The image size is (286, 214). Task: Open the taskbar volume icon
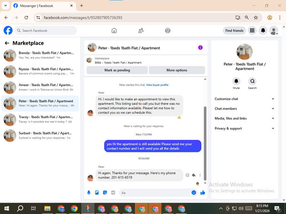(241, 208)
